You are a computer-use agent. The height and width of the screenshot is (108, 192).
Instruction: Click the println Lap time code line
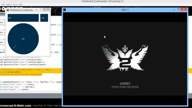(17, 87)
